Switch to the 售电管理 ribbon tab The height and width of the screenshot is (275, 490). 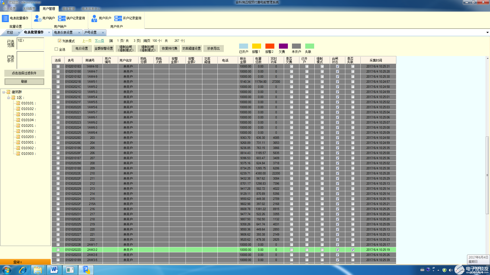[68, 9]
